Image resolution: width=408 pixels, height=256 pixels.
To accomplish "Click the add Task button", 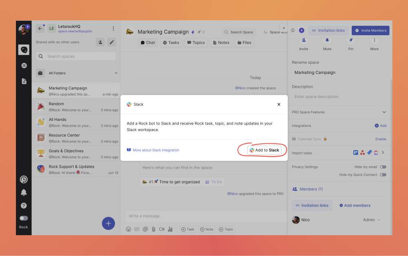I will (x=188, y=229).
